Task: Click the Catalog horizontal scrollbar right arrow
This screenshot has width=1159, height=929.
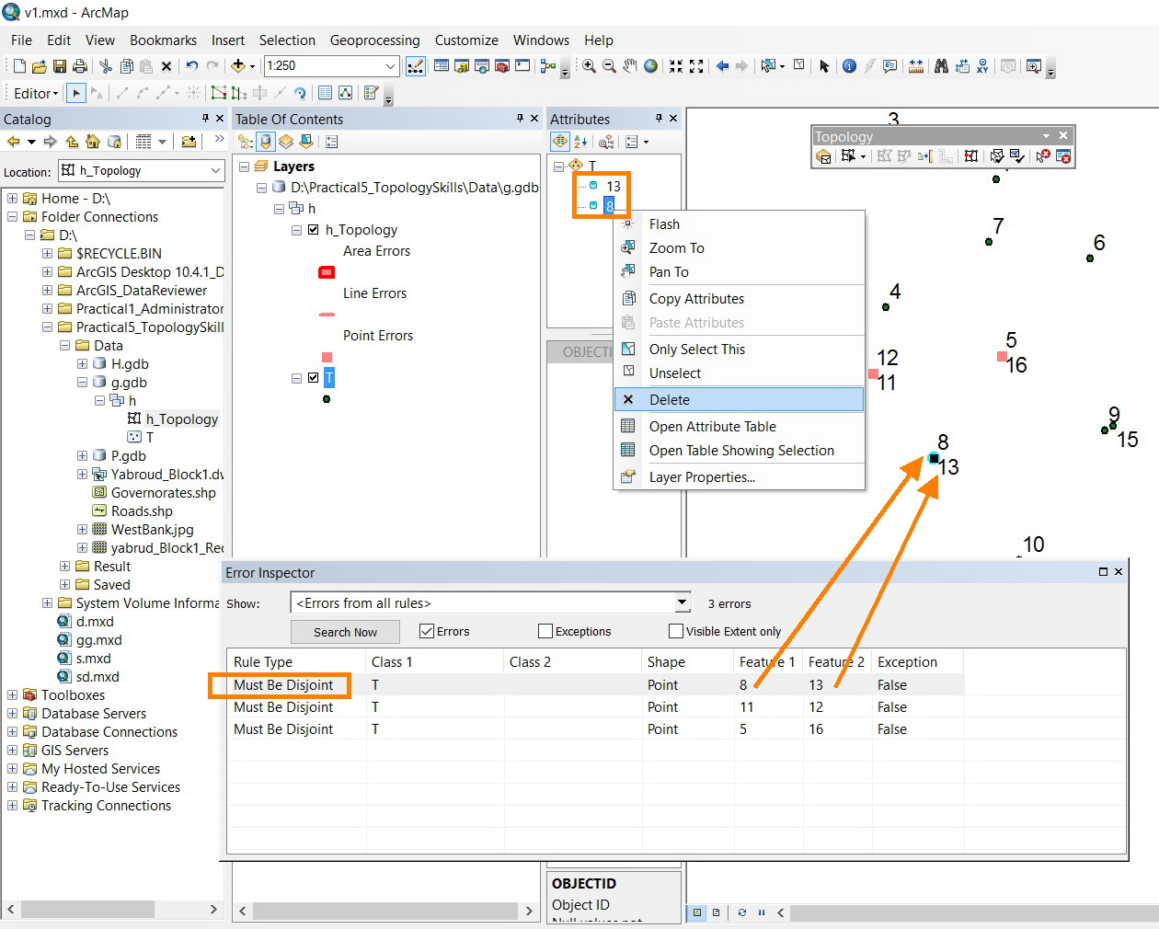Action: [x=213, y=909]
